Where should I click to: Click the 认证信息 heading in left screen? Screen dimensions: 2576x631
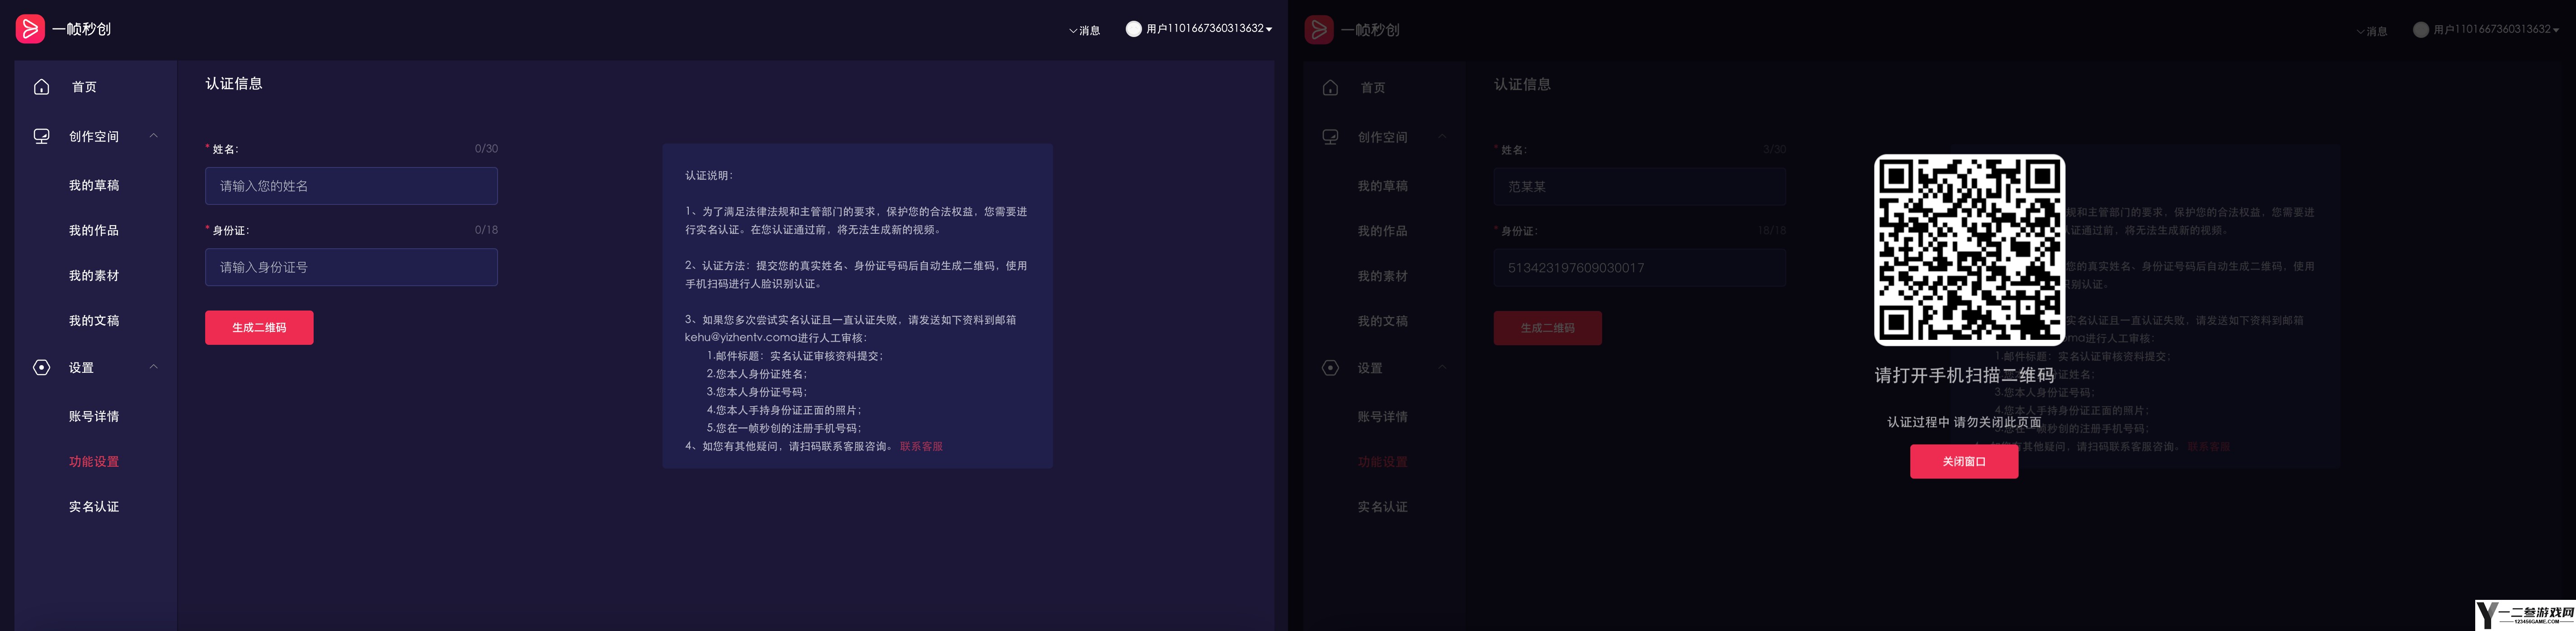pos(234,84)
